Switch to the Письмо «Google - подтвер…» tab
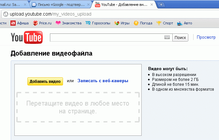This screenshot has height=140, width=219. tap(60, 5)
